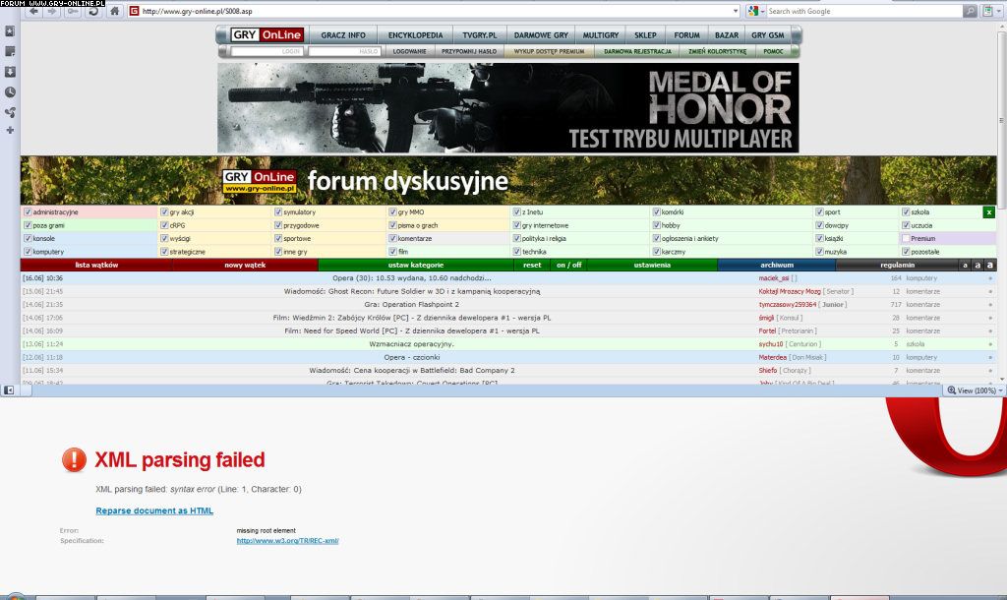Open the w3.org REC-xml specification link

coord(287,541)
